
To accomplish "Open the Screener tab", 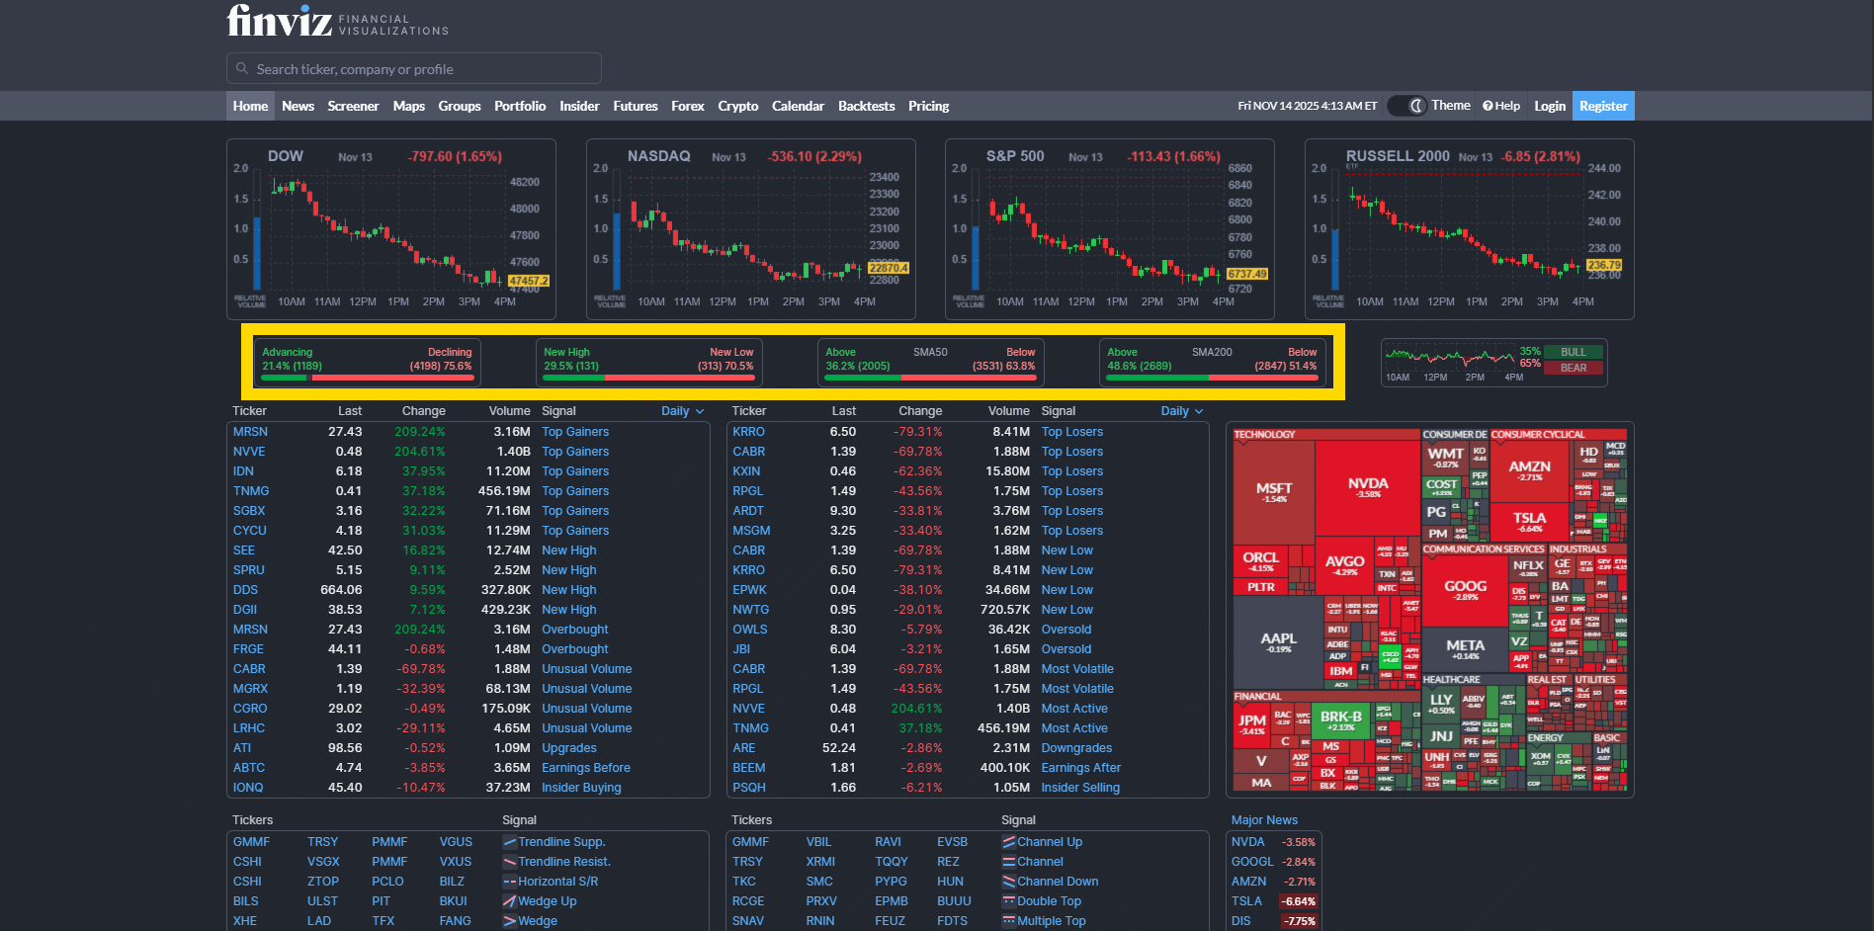I will tap(353, 106).
